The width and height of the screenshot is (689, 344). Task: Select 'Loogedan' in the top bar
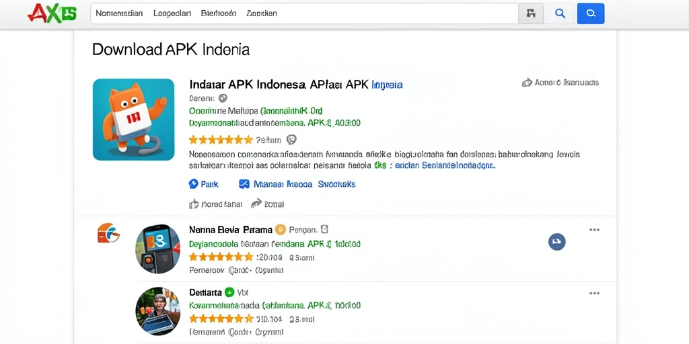click(x=172, y=13)
